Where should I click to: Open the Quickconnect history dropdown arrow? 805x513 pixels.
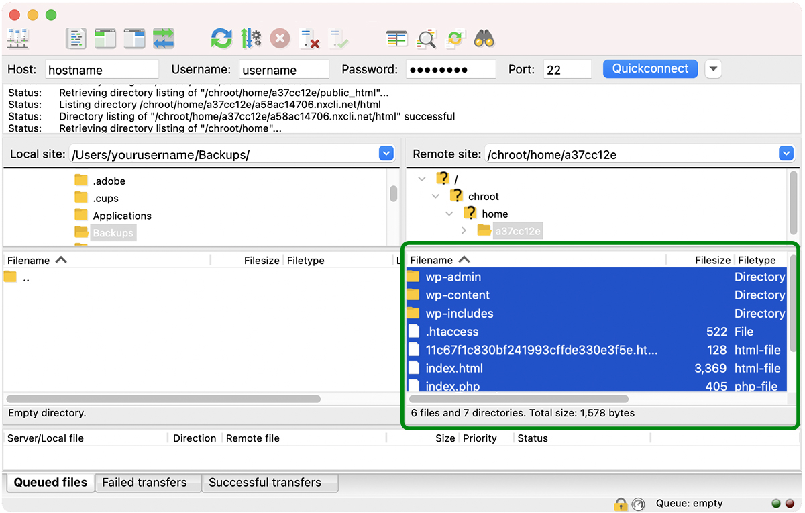(x=713, y=69)
